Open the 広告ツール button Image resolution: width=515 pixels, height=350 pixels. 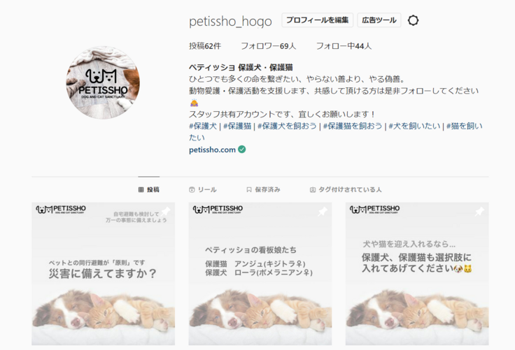(x=379, y=20)
